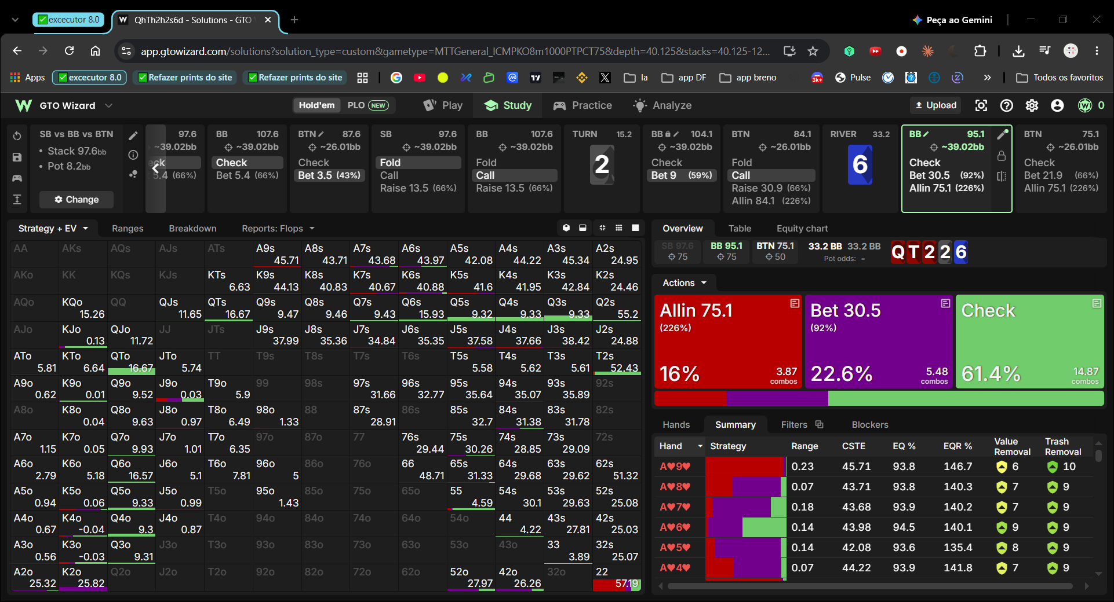Image resolution: width=1114 pixels, height=602 pixels.
Task: Open the Analyze section
Action: pos(662,105)
